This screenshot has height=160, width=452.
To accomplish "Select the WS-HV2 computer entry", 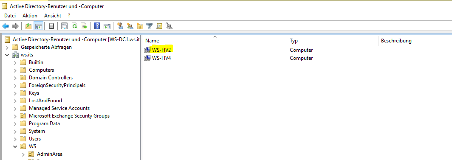I will pos(162,50).
